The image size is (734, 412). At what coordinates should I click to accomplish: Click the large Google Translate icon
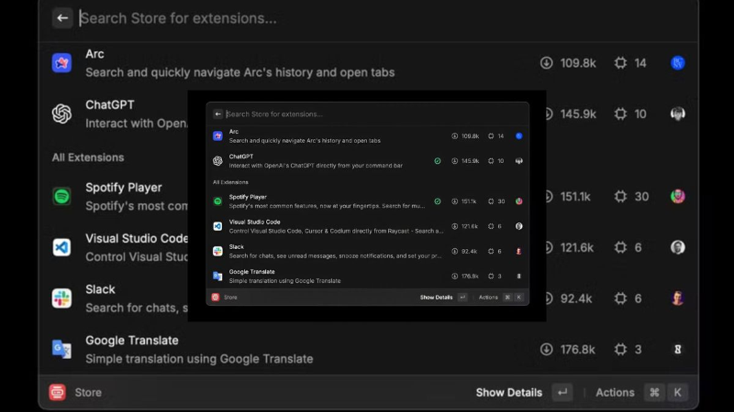pos(61,349)
